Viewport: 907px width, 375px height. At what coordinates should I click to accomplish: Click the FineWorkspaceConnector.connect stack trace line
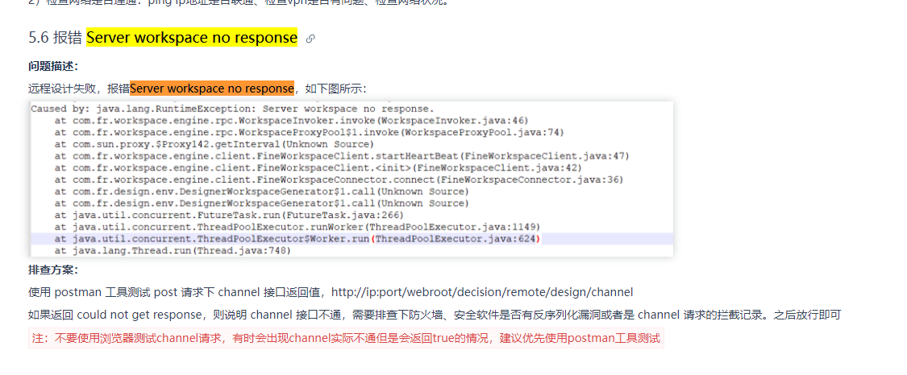pos(339,180)
